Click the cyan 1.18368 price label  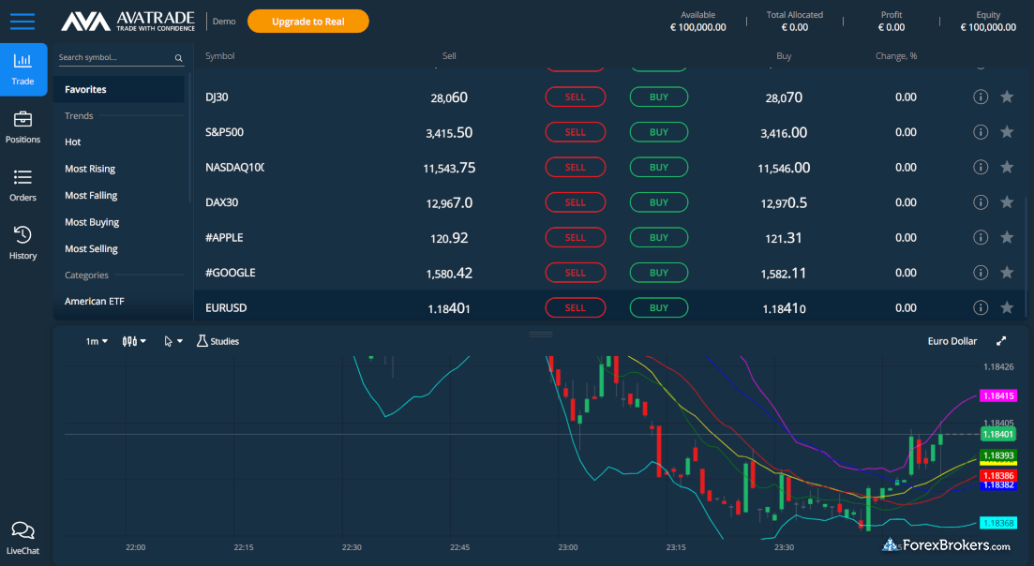click(x=998, y=523)
